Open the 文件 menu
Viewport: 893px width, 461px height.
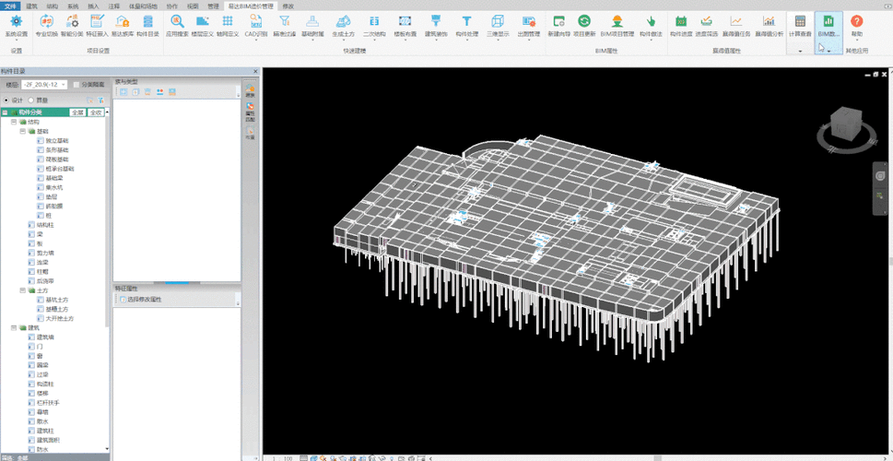point(10,6)
